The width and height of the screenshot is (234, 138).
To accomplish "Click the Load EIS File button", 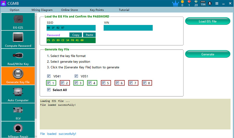I will click(207, 21).
